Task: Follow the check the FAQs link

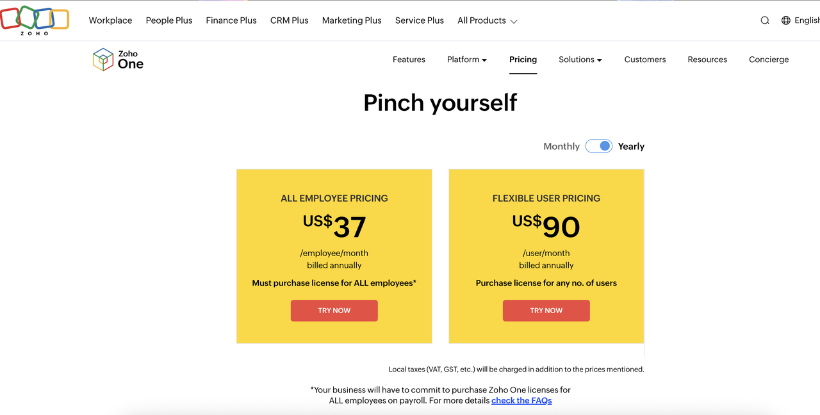Action: click(x=521, y=400)
